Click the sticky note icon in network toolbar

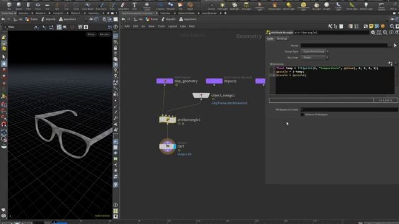[x=372, y=26]
